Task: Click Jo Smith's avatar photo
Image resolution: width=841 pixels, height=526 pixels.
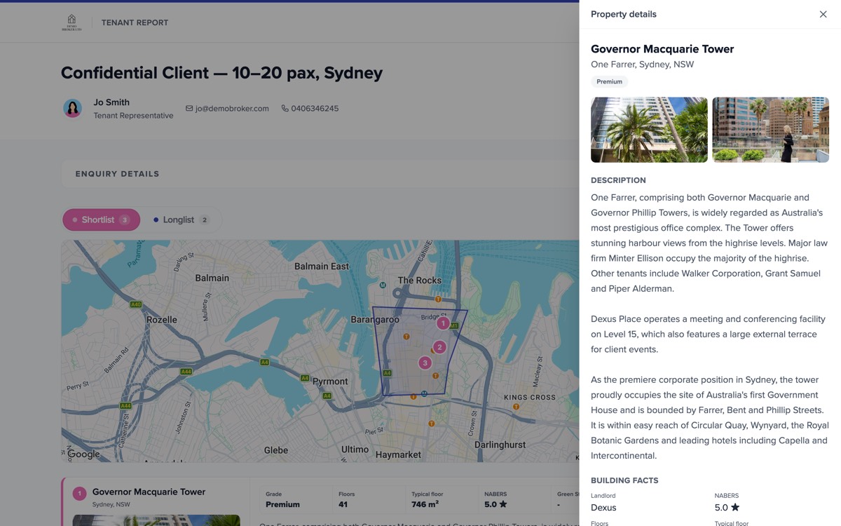Action: click(x=73, y=108)
